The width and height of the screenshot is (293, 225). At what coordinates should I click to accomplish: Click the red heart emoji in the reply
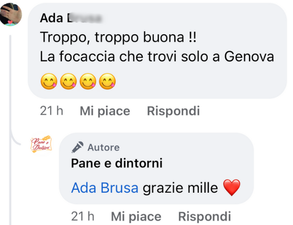(x=231, y=188)
